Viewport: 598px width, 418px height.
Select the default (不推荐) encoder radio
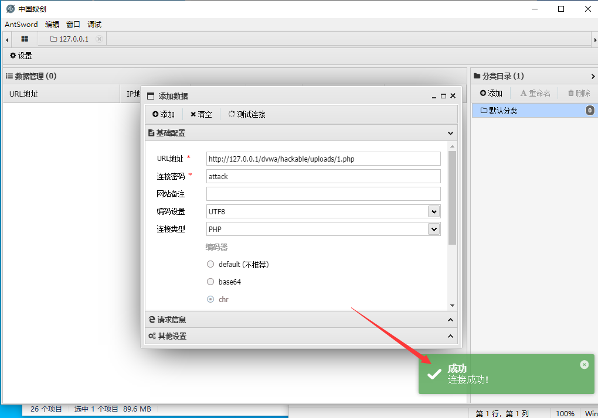(x=210, y=264)
